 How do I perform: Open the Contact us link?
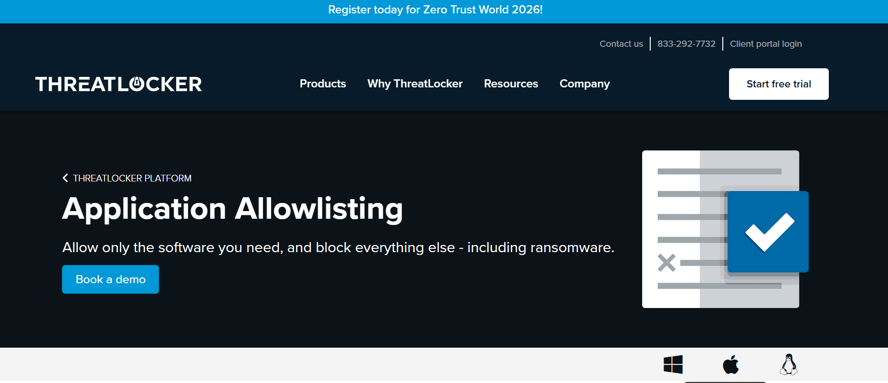tap(621, 44)
